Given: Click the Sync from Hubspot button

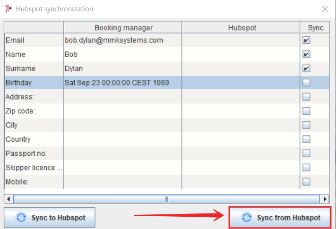Looking at the screenshot, I should 280,218.
